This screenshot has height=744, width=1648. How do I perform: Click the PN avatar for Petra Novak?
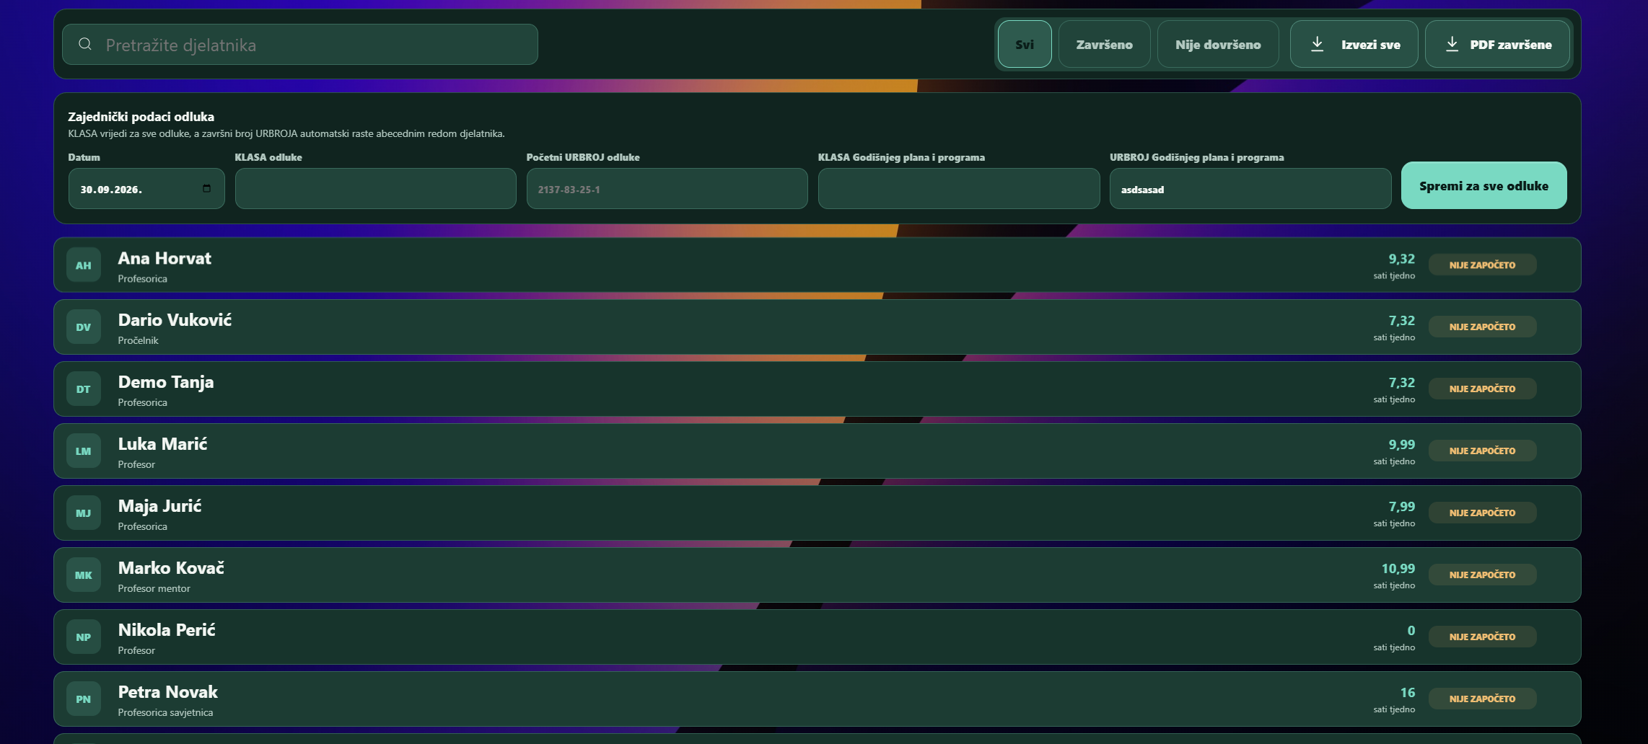84,699
